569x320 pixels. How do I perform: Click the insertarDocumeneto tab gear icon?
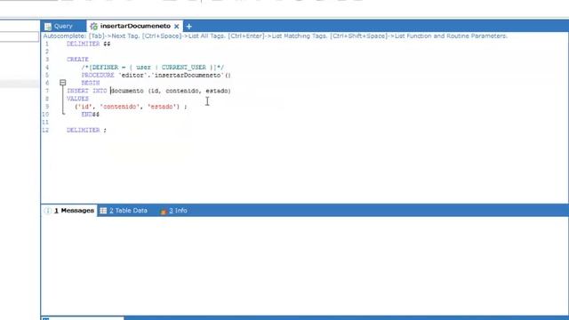click(x=93, y=26)
